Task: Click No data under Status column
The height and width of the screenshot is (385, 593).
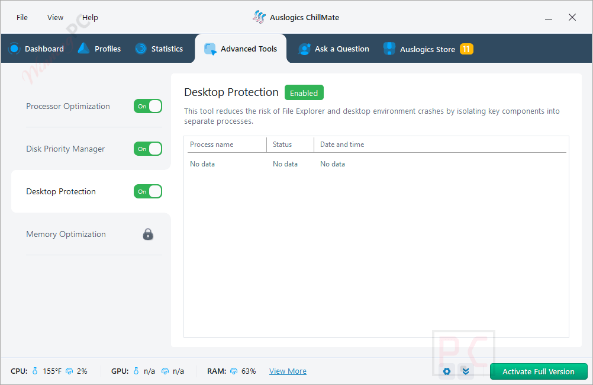Action: click(285, 164)
